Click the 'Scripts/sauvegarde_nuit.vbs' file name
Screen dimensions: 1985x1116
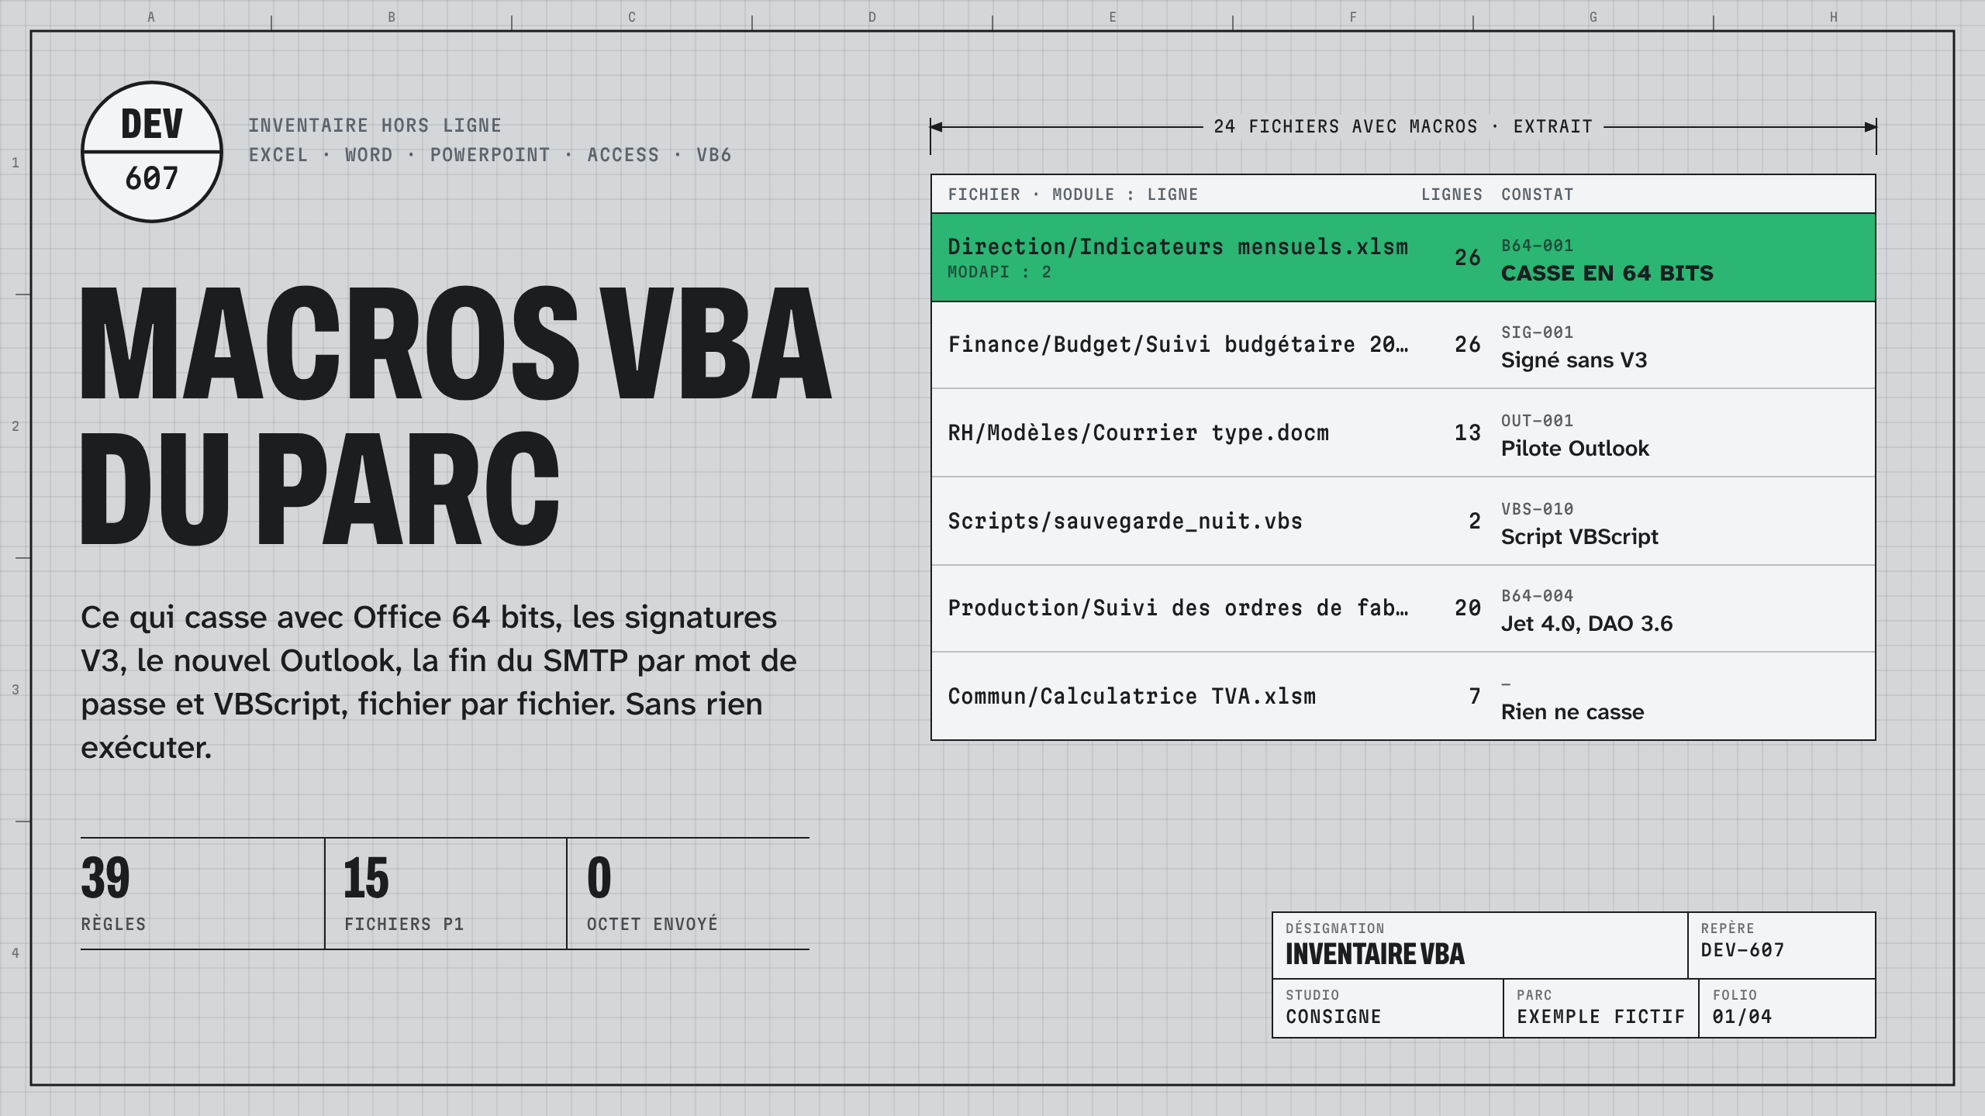(x=1125, y=522)
